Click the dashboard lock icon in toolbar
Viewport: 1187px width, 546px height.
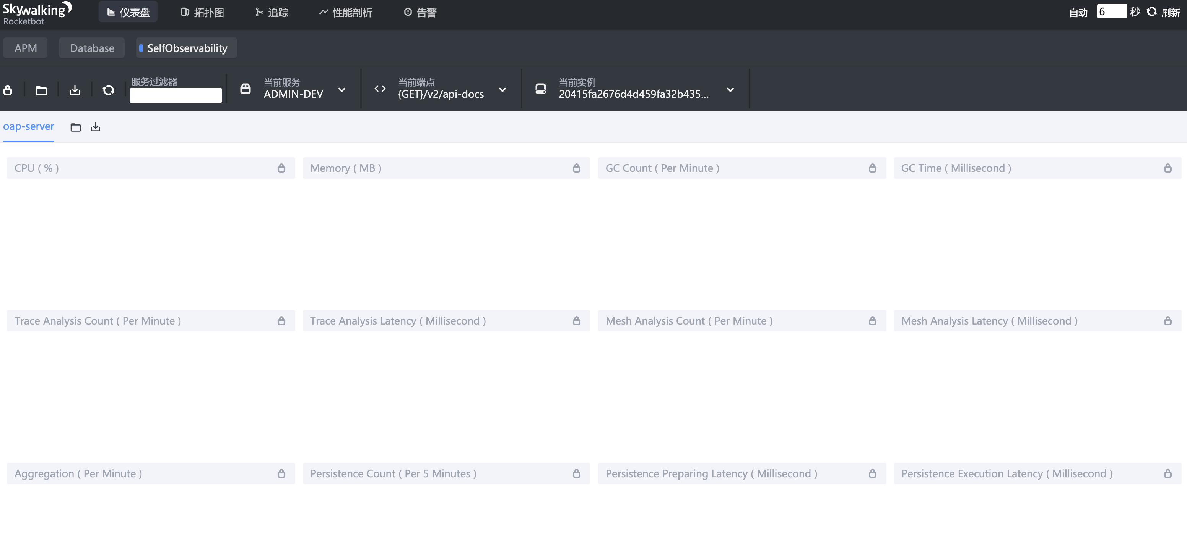click(8, 90)
